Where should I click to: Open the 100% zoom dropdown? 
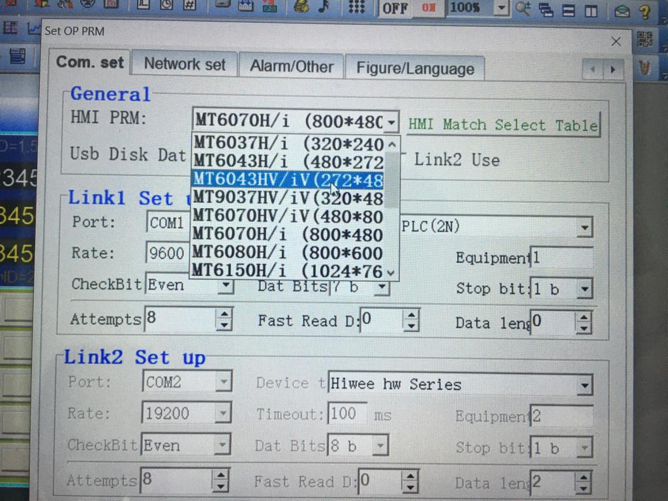[x=502, y=8]
